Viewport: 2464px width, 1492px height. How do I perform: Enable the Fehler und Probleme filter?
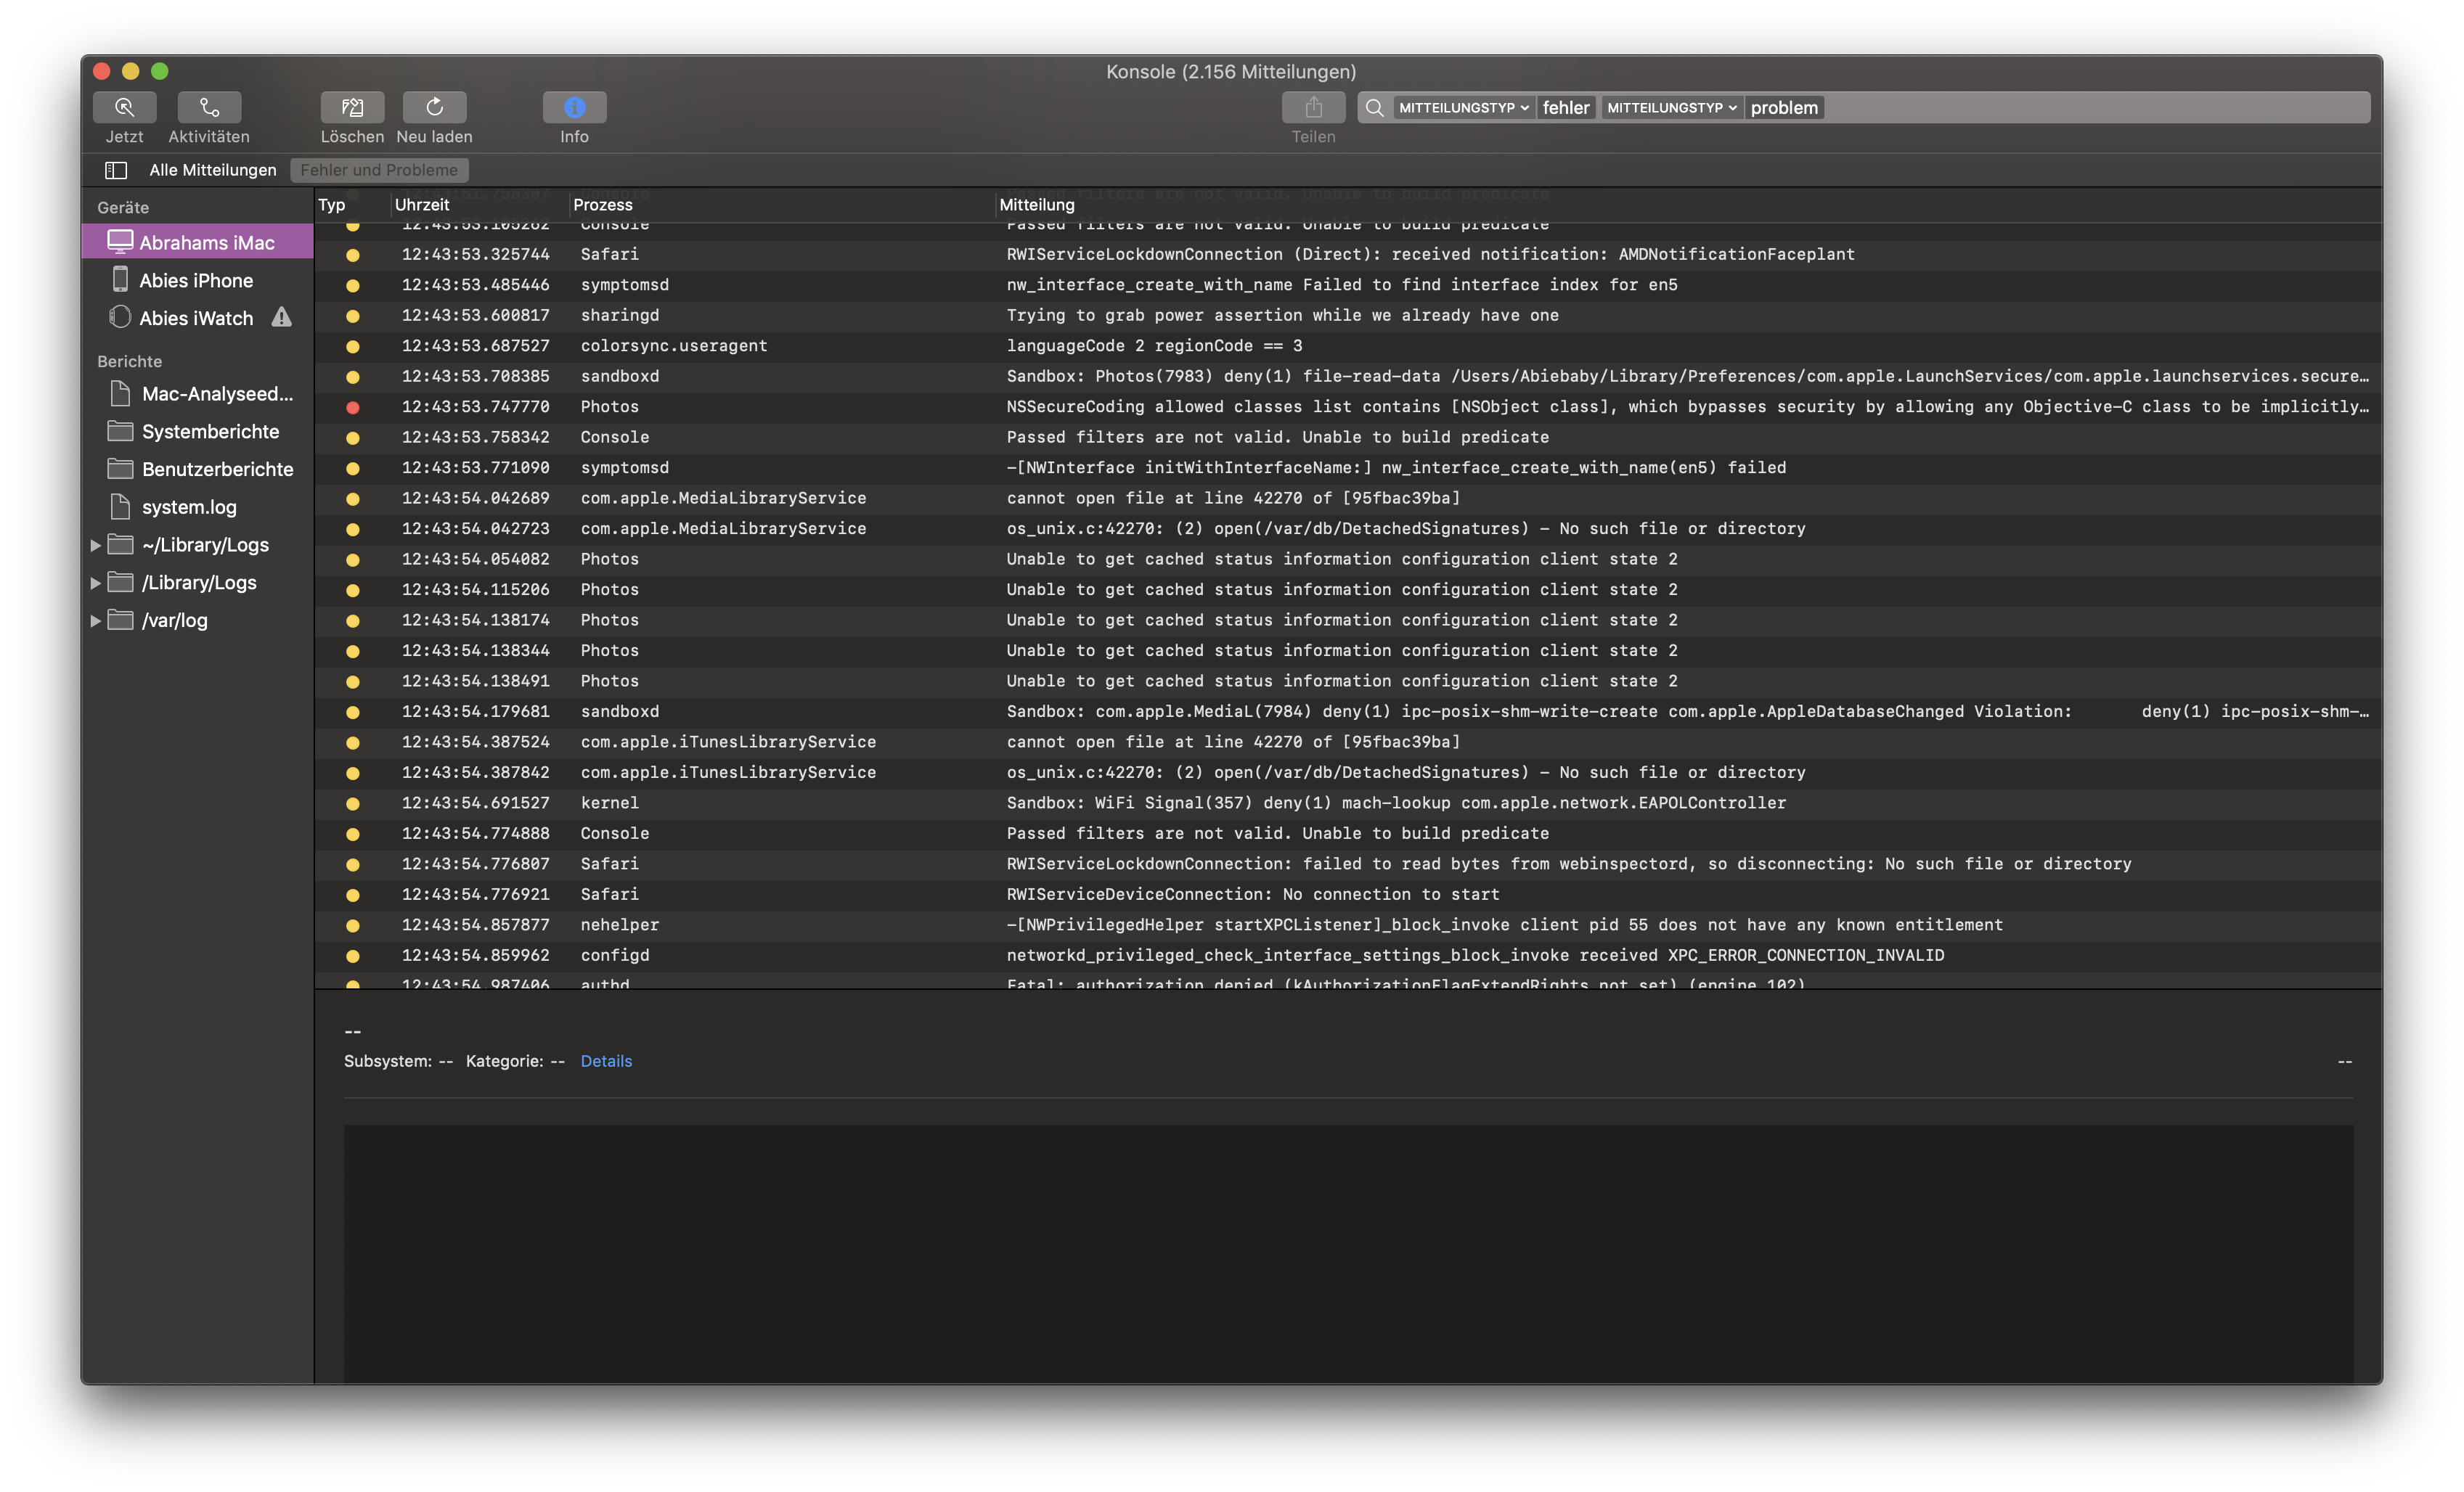tap(379, 170)
